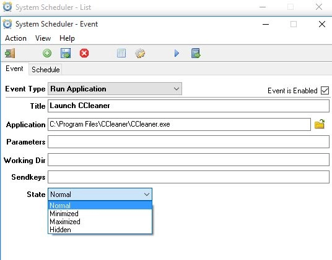The height and width of the screenshot is (260, 332).
Task: Browse for application with folder icon
Action: [320, 124]
